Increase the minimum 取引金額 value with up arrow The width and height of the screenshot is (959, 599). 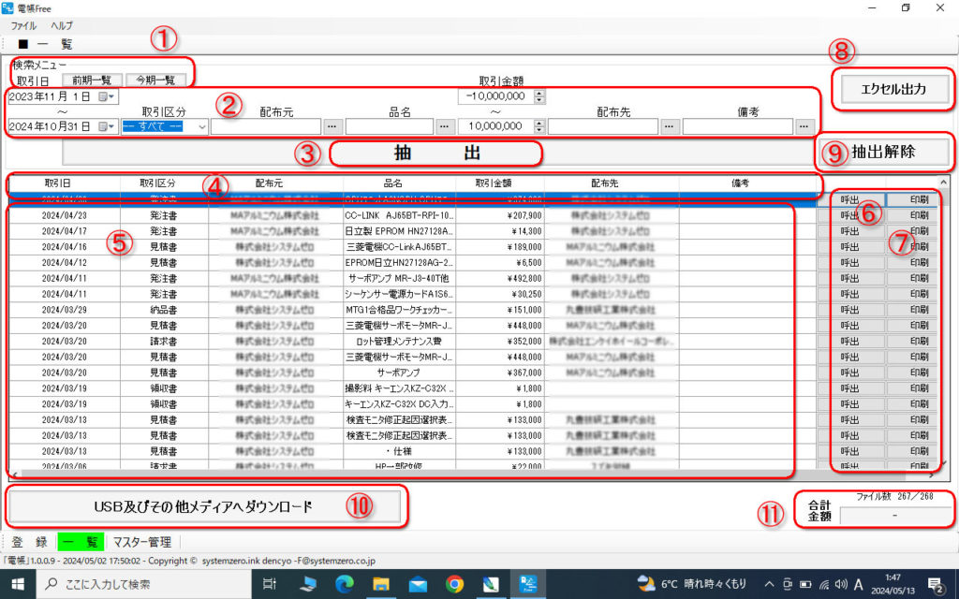539,93
